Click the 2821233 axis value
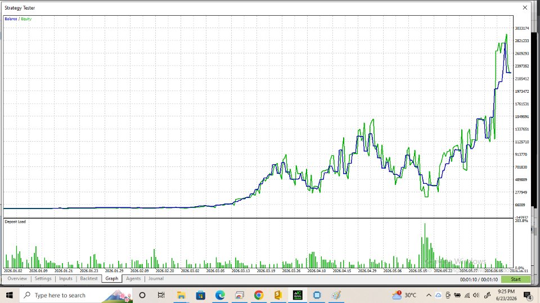This screenshot has width=540, height=303. 522,40
